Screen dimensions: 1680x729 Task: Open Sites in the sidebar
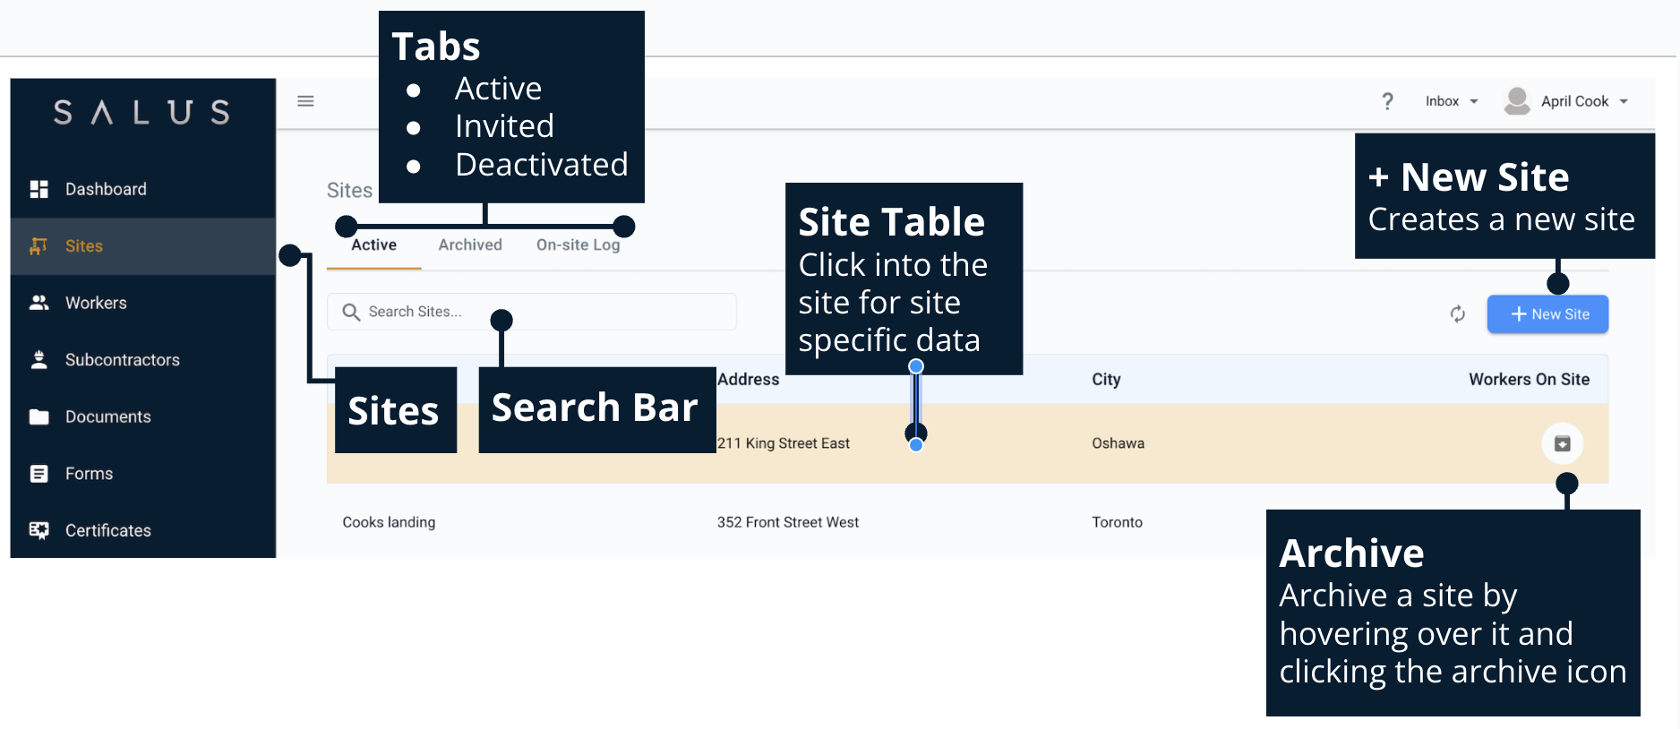point(84,246)
